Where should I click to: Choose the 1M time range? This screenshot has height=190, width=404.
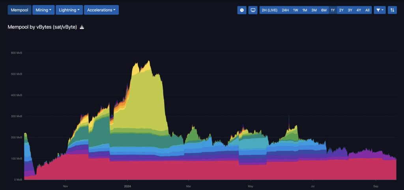coord(305,10)
